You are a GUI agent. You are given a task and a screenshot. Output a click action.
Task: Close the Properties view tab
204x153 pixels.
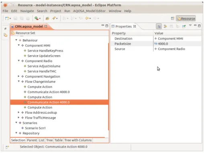click(x=135, y=26)
